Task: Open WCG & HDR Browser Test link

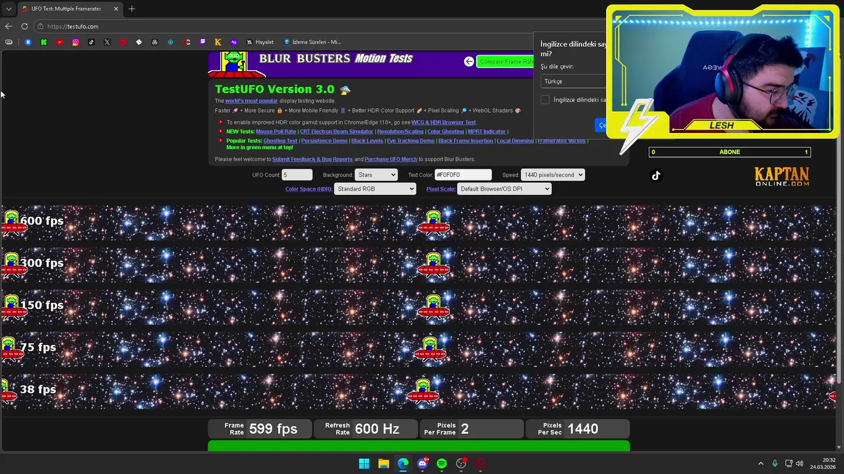Action: (x=443, y=122)
